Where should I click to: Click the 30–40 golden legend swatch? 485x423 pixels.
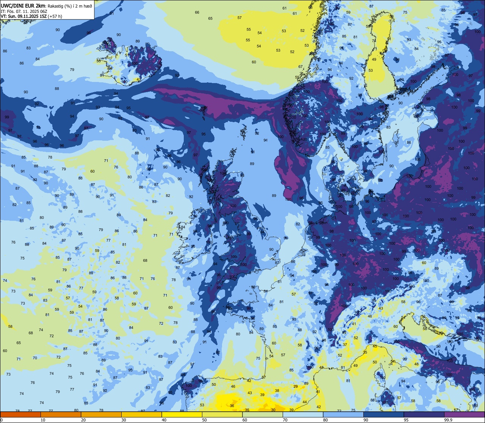point(141,415)
